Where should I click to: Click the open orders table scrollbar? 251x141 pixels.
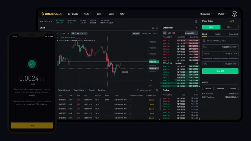160,104
